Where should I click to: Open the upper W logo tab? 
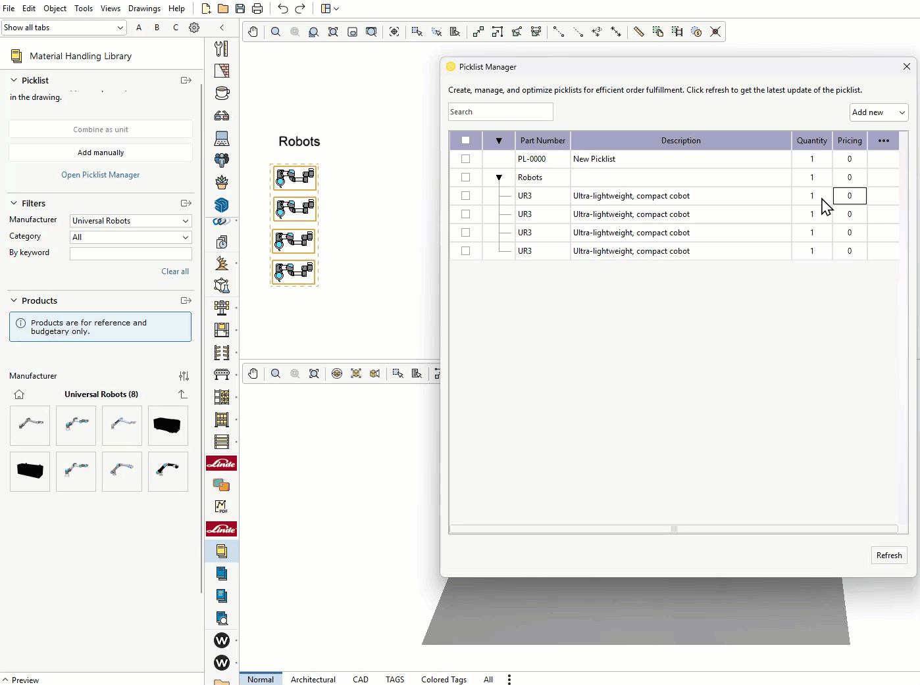(222, 640)
